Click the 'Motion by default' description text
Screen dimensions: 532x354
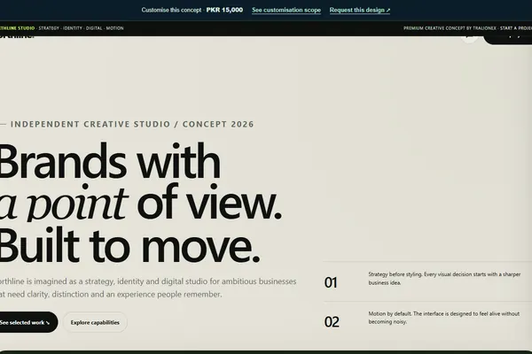point(444,318)
